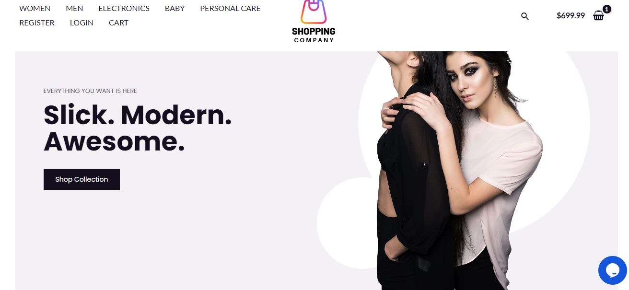
Task: Click the shopping basket icon
Action: [598, 16]
